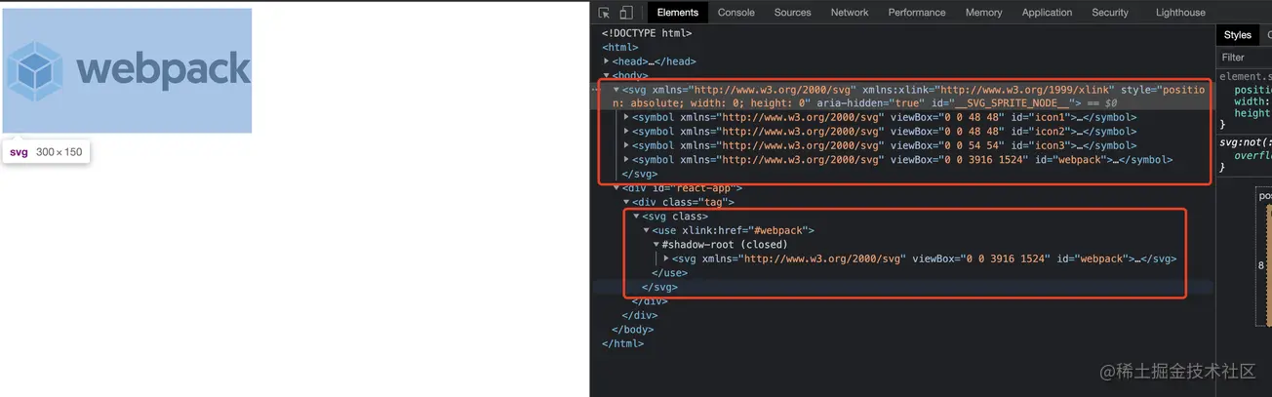This screenshot has height=397, width=1272.
Task: Collapse the use xlink:href node
Action: (647, 230)
